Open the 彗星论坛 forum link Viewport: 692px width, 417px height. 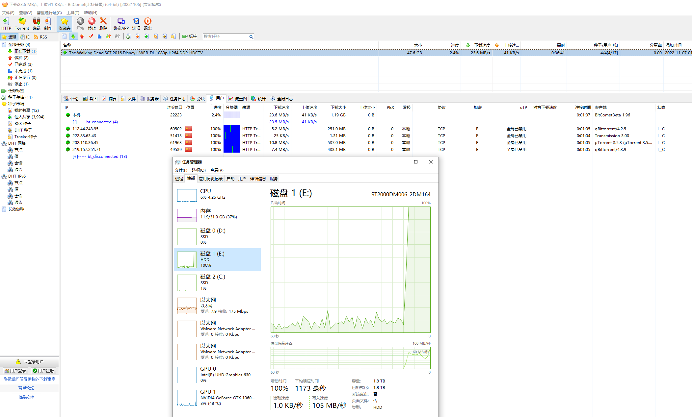[x=26, y=388]
